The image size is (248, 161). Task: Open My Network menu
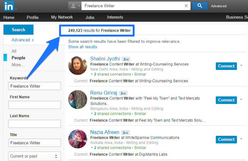[62, 17]
